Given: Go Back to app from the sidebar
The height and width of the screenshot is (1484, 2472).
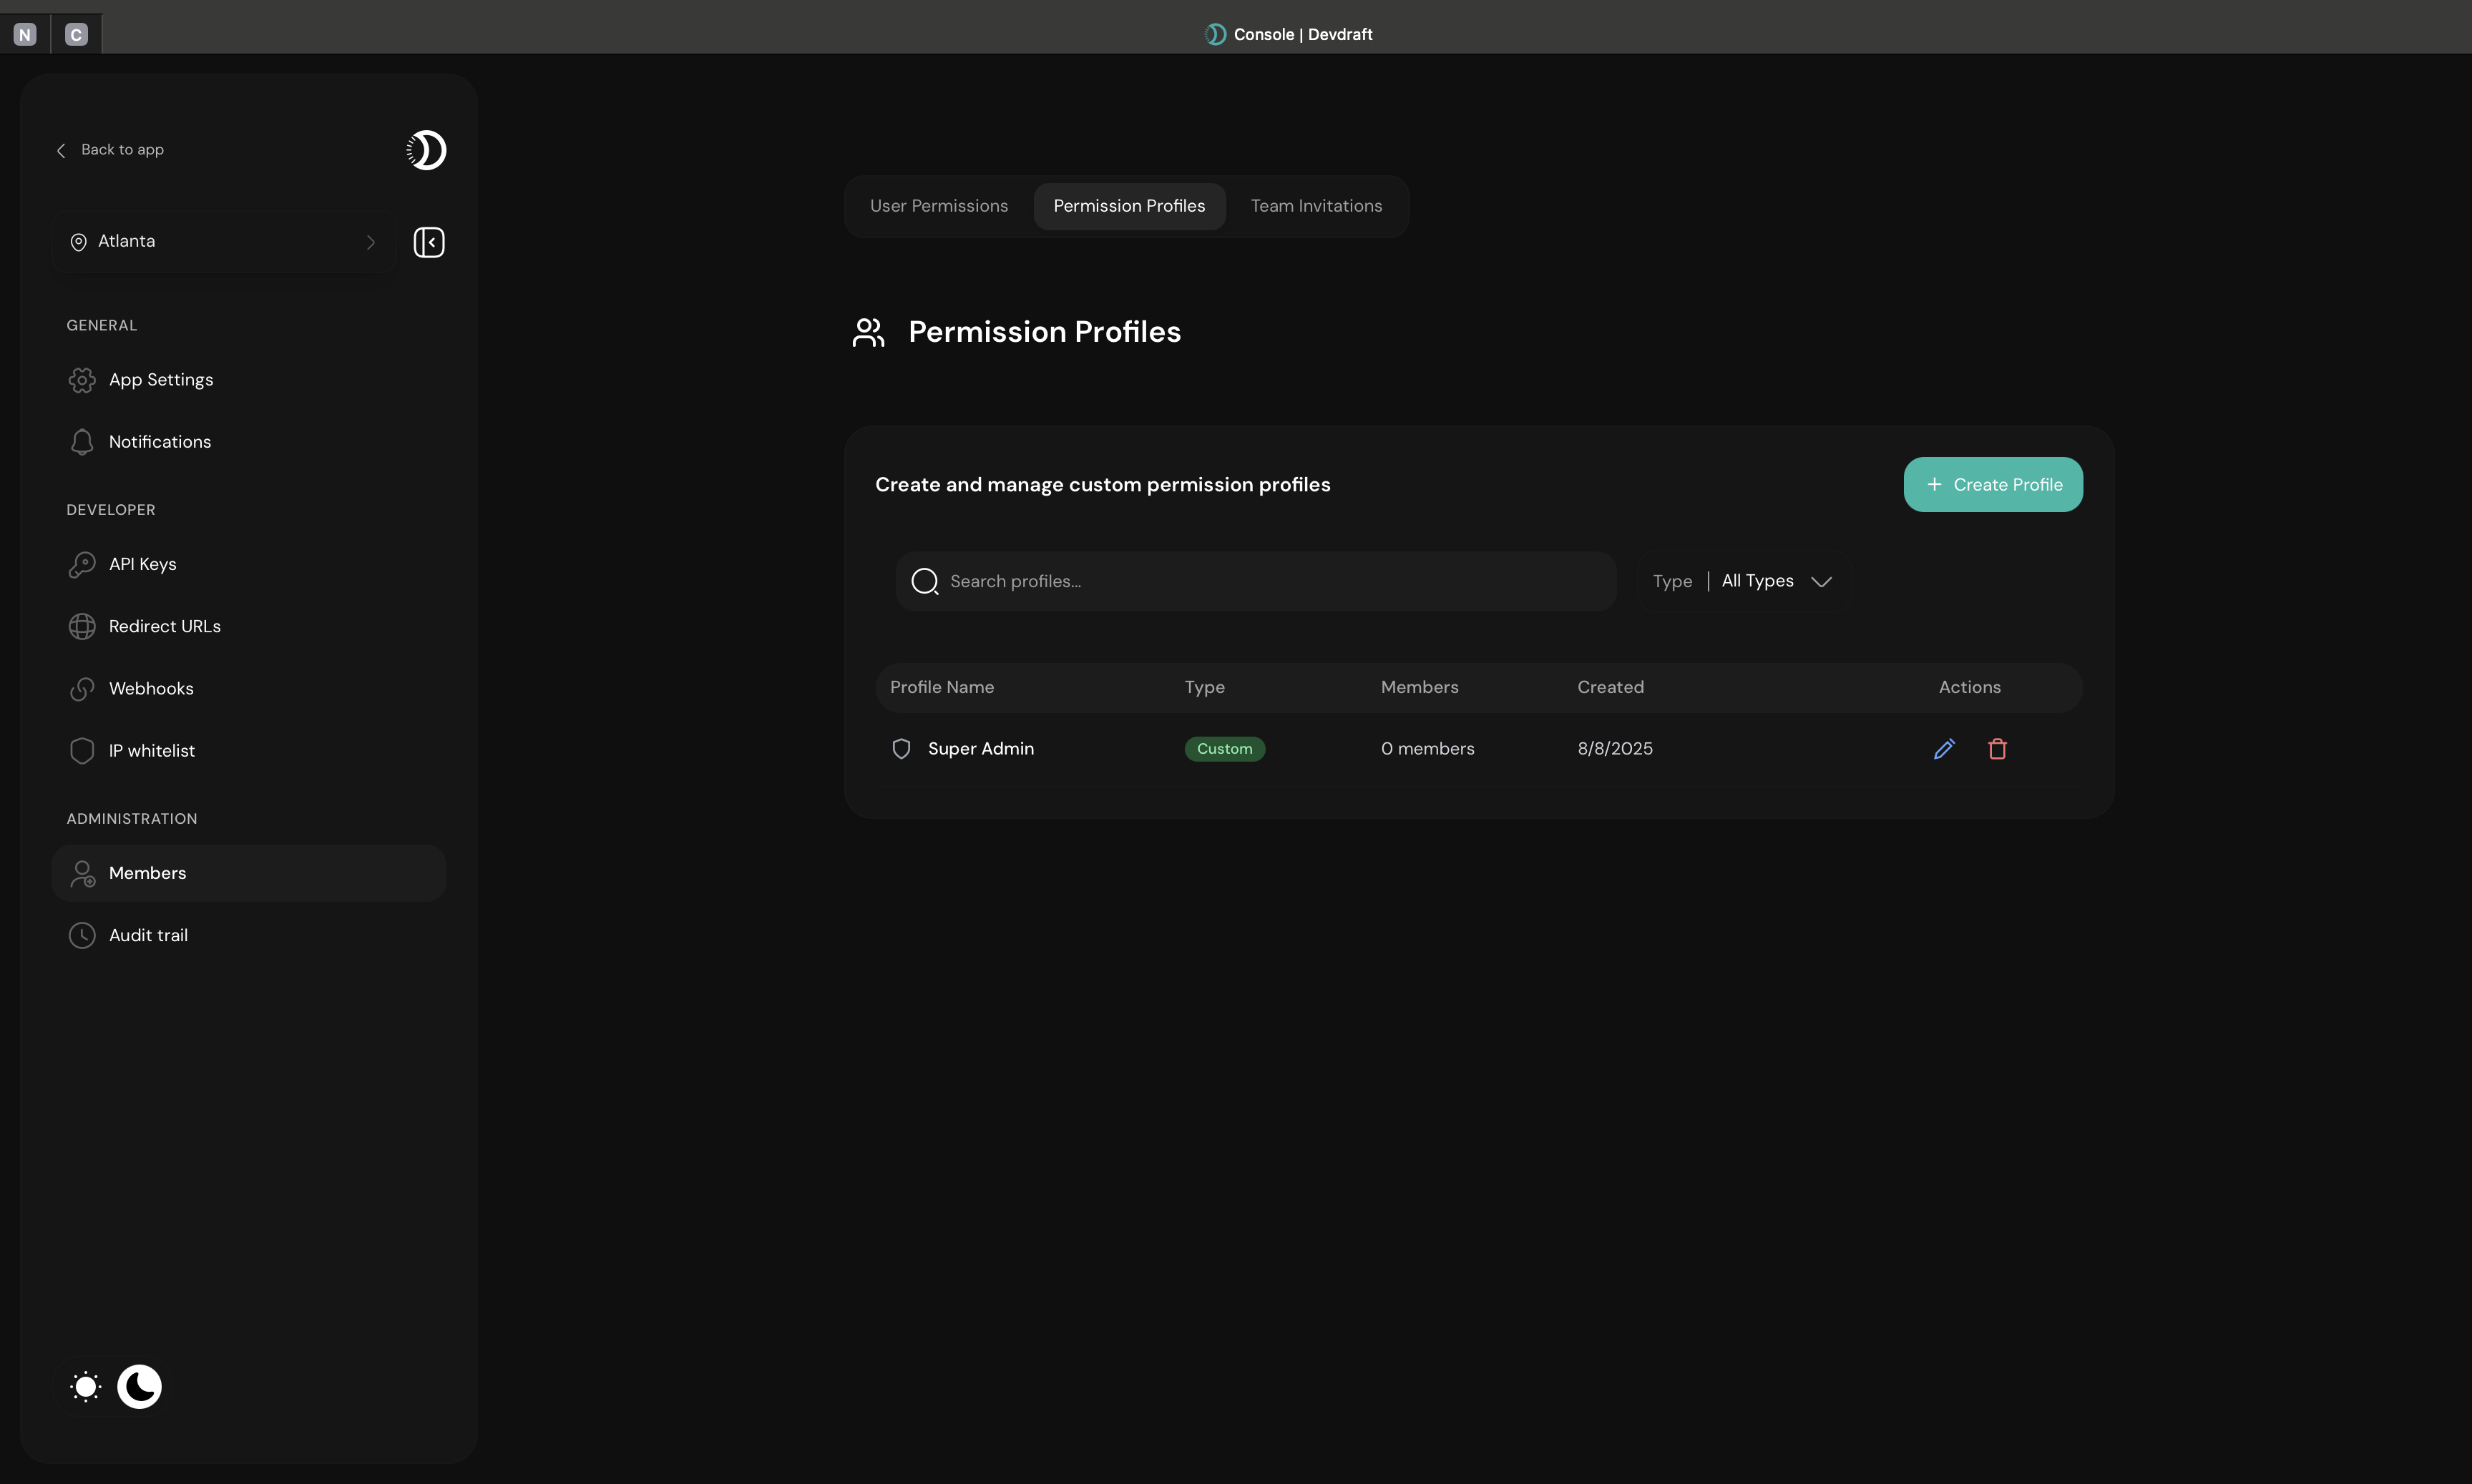Looking at the screenshot, I should (110, 149).
